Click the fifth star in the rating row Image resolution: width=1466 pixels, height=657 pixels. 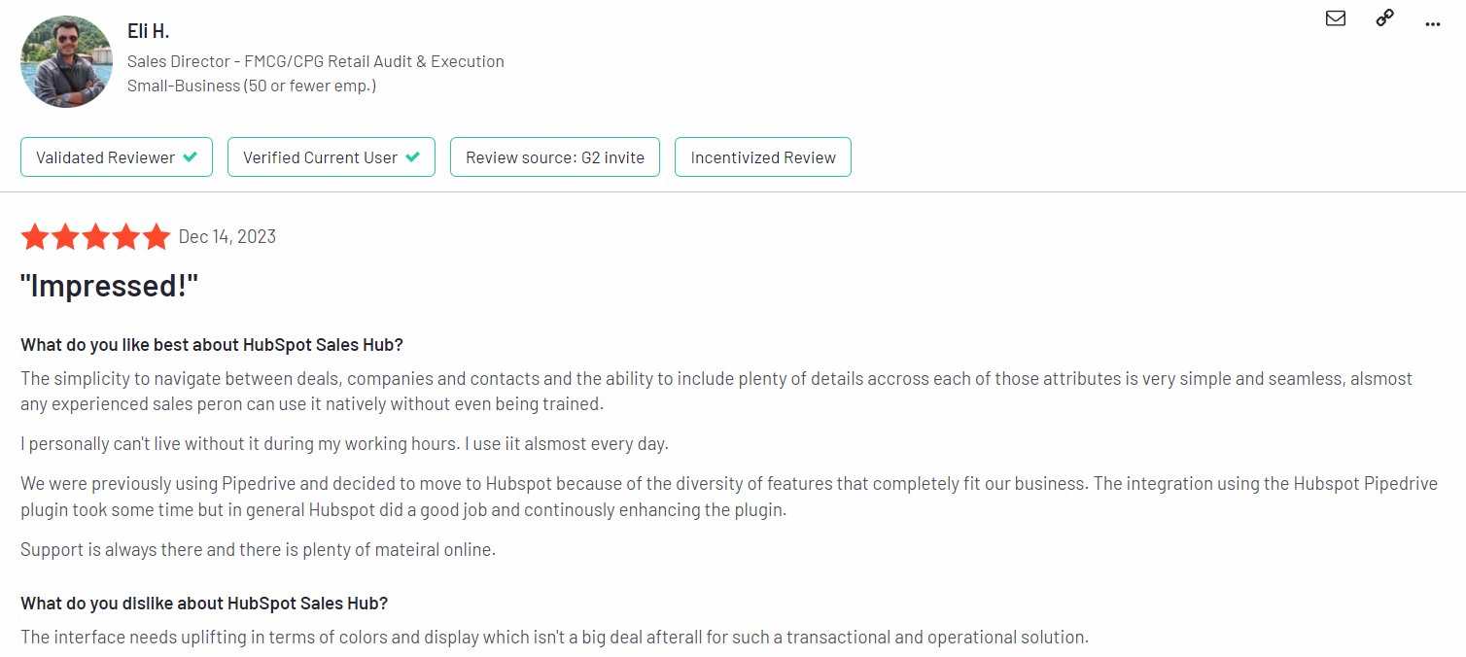click(156, 236)
